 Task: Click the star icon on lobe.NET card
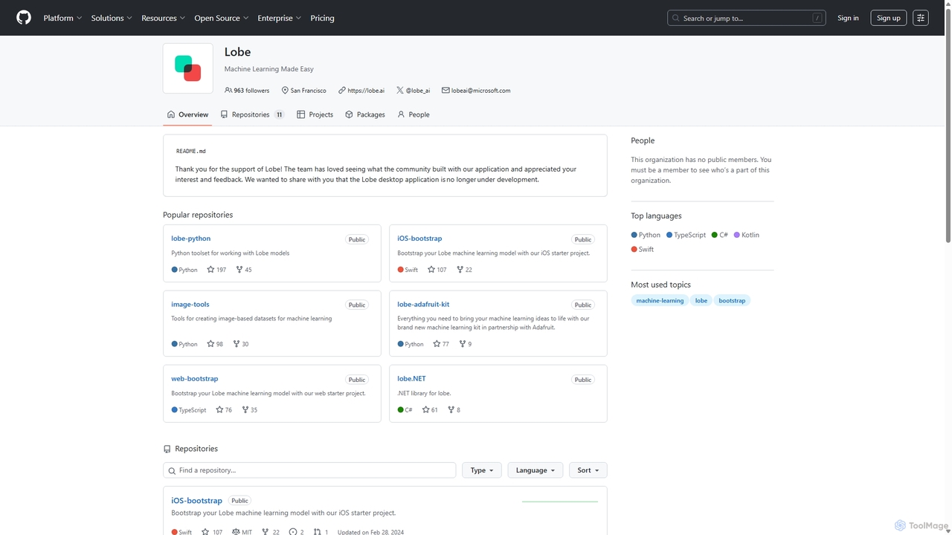click(425, 409)
